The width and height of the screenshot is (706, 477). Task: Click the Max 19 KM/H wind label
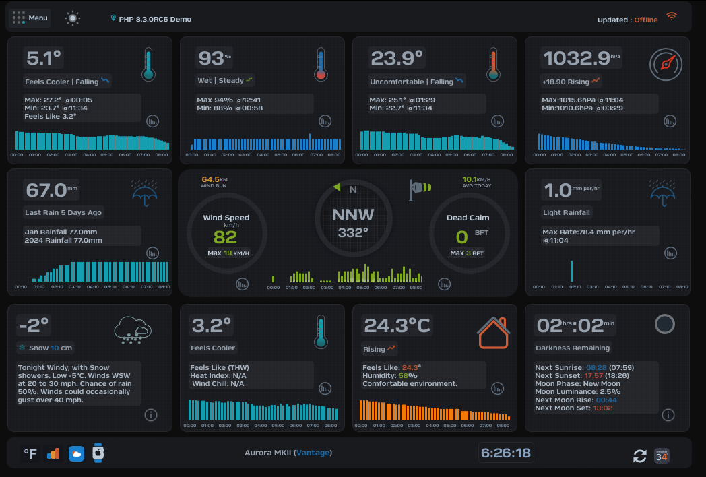(x=228, y=253)
